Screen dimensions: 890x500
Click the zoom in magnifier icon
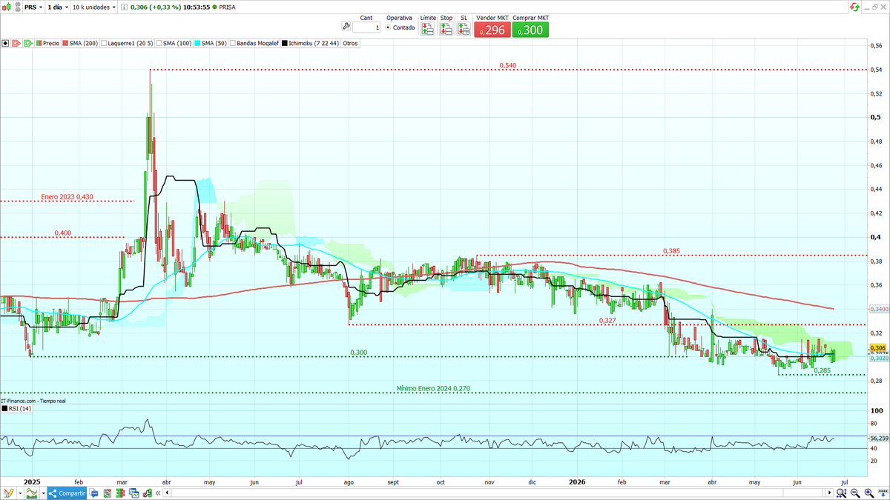point(869,493)
